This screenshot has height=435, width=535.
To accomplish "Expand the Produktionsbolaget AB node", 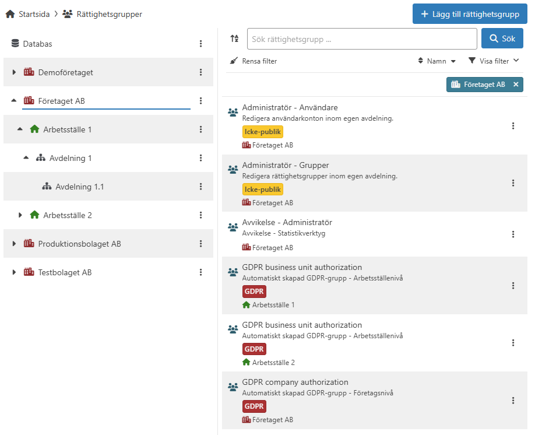I will coord(14,244).
